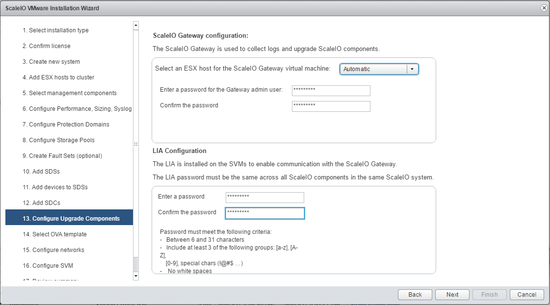Open Configure Protection Domains step
The width and height of the screenshot is (550, 305).
click(66, 125)
